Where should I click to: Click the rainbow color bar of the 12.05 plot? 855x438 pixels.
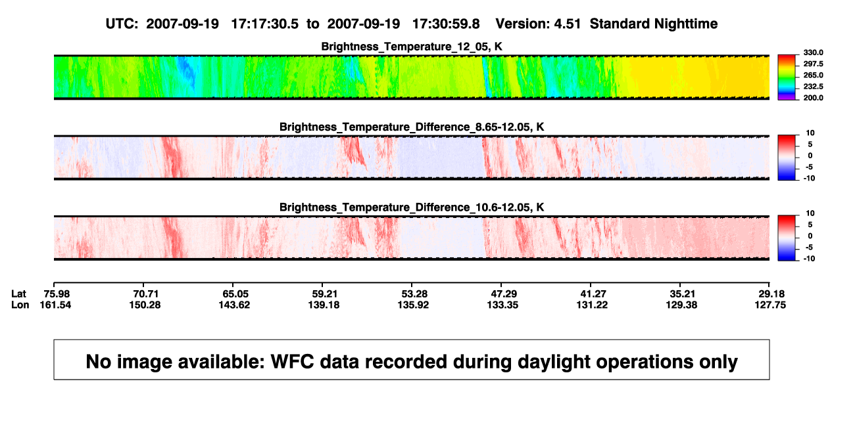click(787, 77)
